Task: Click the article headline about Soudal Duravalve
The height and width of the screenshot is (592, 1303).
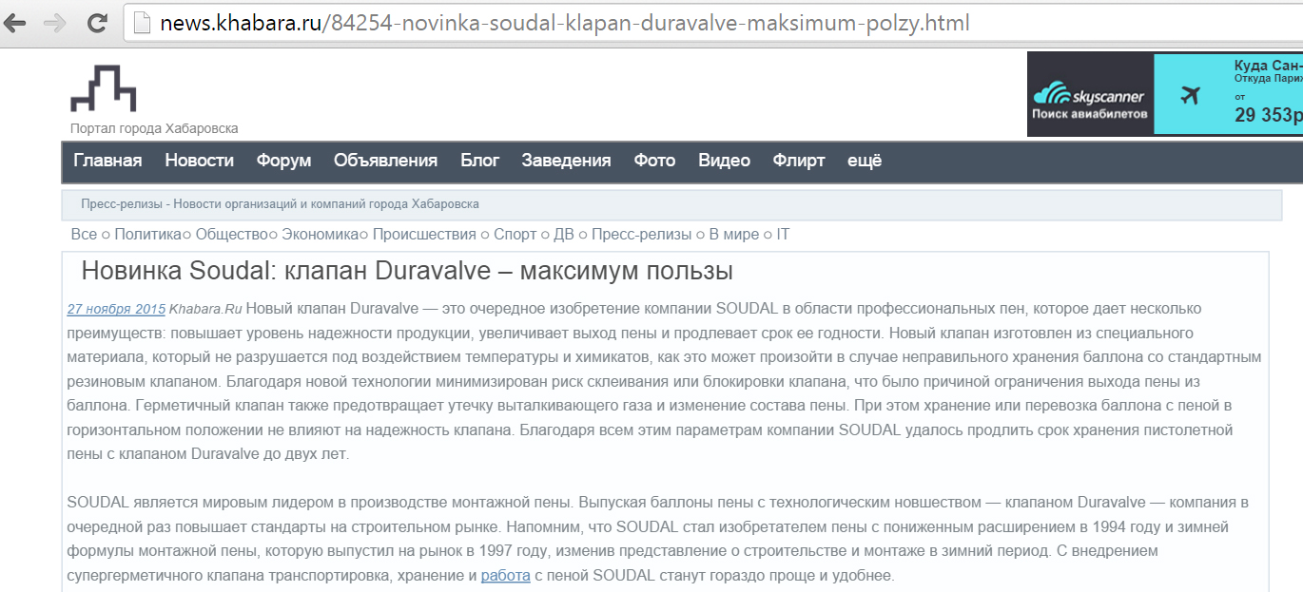Action: (x=407, y=271)
